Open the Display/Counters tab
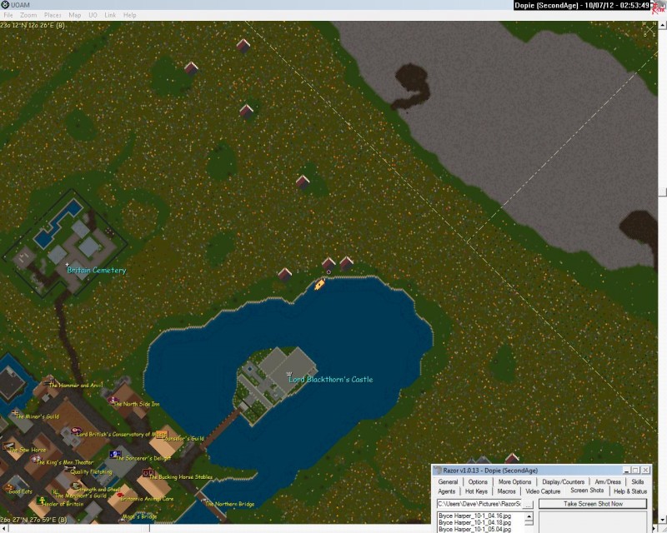667x533 pixels. (563, 481)
